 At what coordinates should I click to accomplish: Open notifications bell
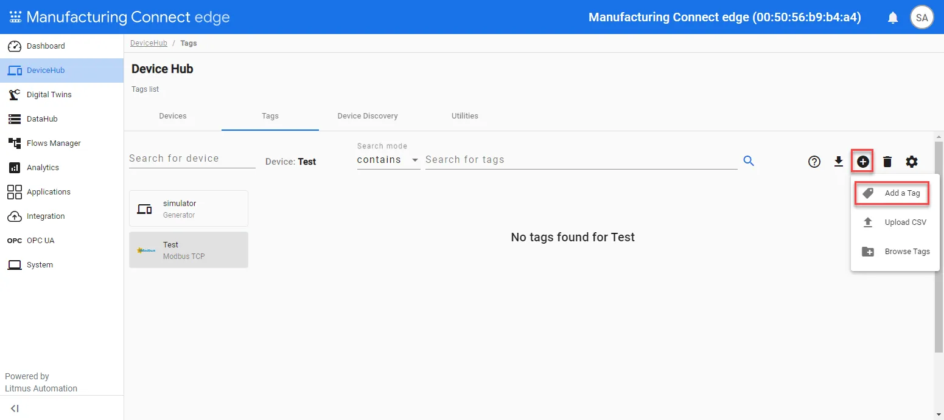(893, 18)
